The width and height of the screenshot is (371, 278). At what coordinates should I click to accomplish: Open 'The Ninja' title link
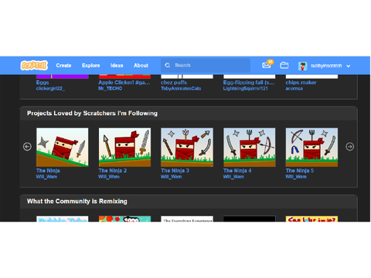48,171
